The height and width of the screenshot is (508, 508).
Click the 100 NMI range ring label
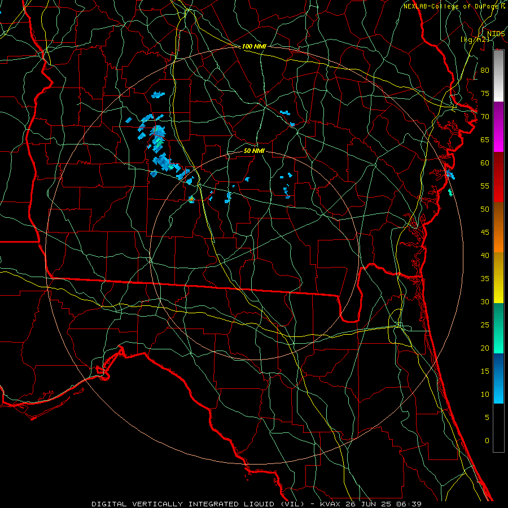pos(254,46)
